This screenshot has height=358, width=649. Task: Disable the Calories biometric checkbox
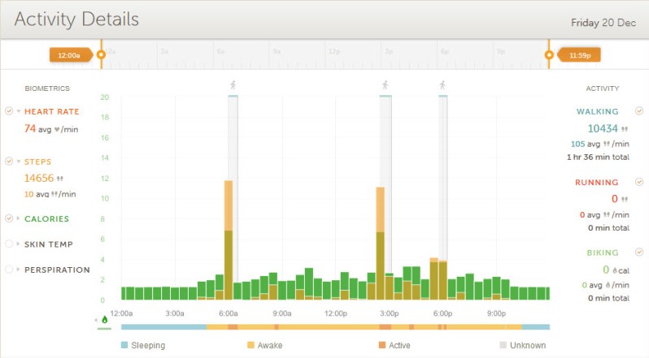[8, 218]
